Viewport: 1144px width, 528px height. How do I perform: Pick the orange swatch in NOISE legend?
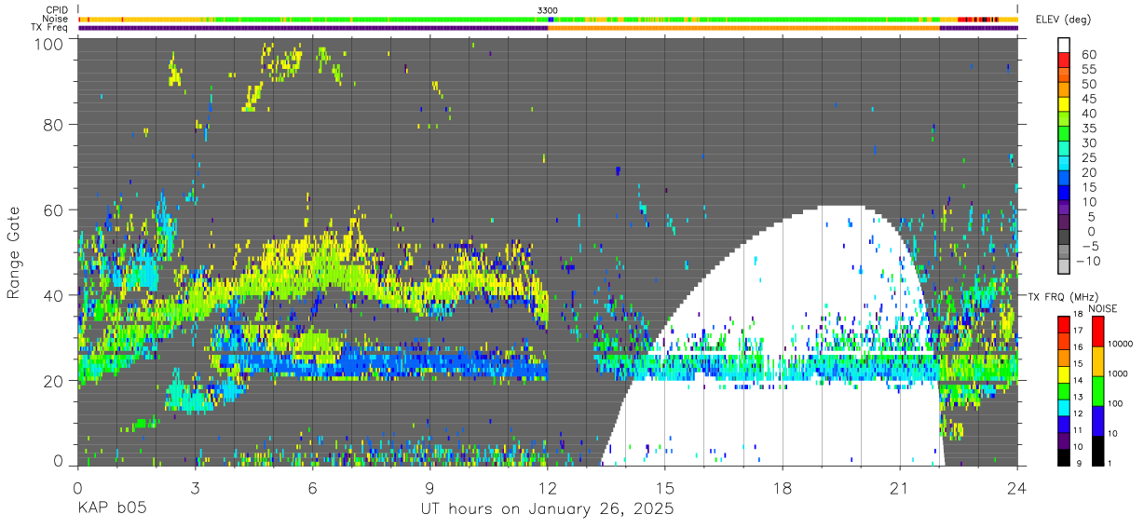1096,359
